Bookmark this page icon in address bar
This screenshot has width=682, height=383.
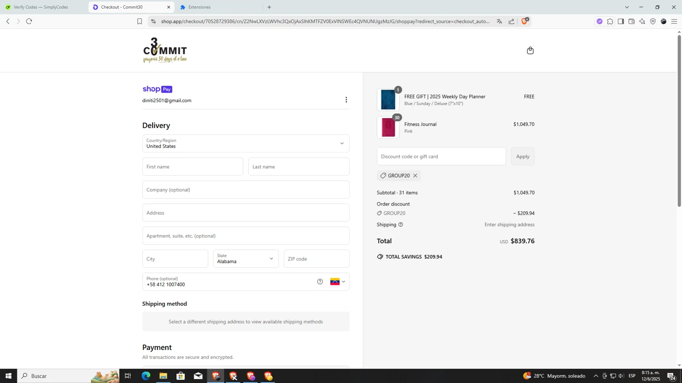[x=140, y=21]
